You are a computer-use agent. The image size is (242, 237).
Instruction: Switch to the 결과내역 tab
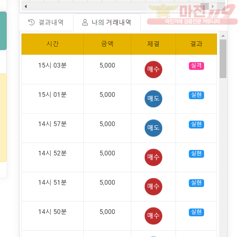click(46, 22)
